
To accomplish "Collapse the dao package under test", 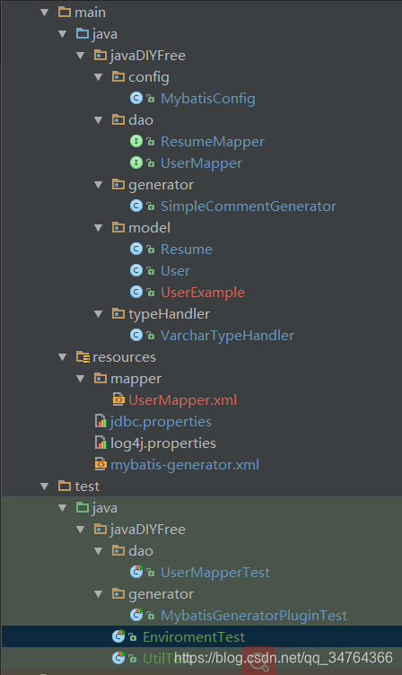I will (x=99, y=550).
